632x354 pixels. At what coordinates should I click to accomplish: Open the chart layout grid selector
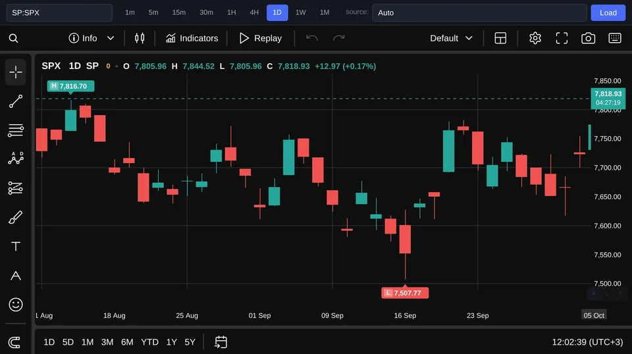(500, 38)
